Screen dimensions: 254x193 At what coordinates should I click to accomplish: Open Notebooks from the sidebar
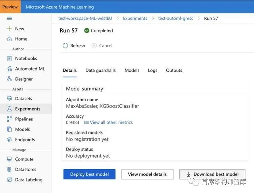click(x=26, y=58)
